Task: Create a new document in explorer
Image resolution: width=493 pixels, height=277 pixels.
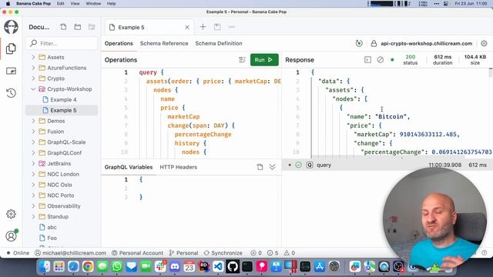Action: tap(63, 27)
